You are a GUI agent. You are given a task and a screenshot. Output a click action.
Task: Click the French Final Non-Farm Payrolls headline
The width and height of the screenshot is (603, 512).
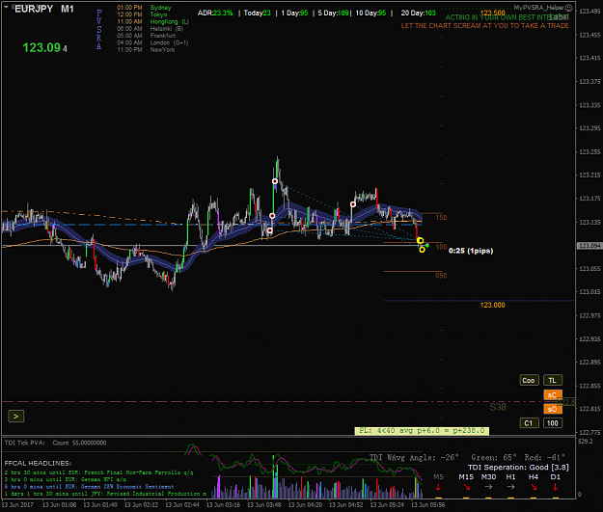click(98, 472)
